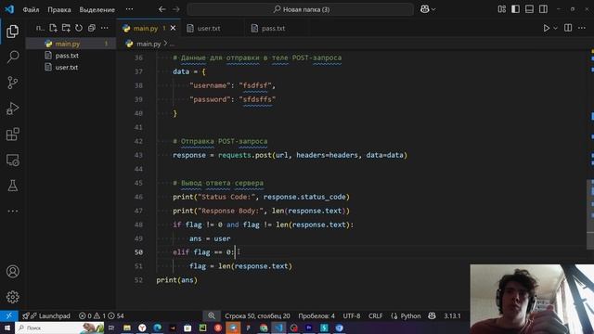594x334 pixels.
Task: Open user.txt from the explorer tree
Action: click(x=71, y=67)
